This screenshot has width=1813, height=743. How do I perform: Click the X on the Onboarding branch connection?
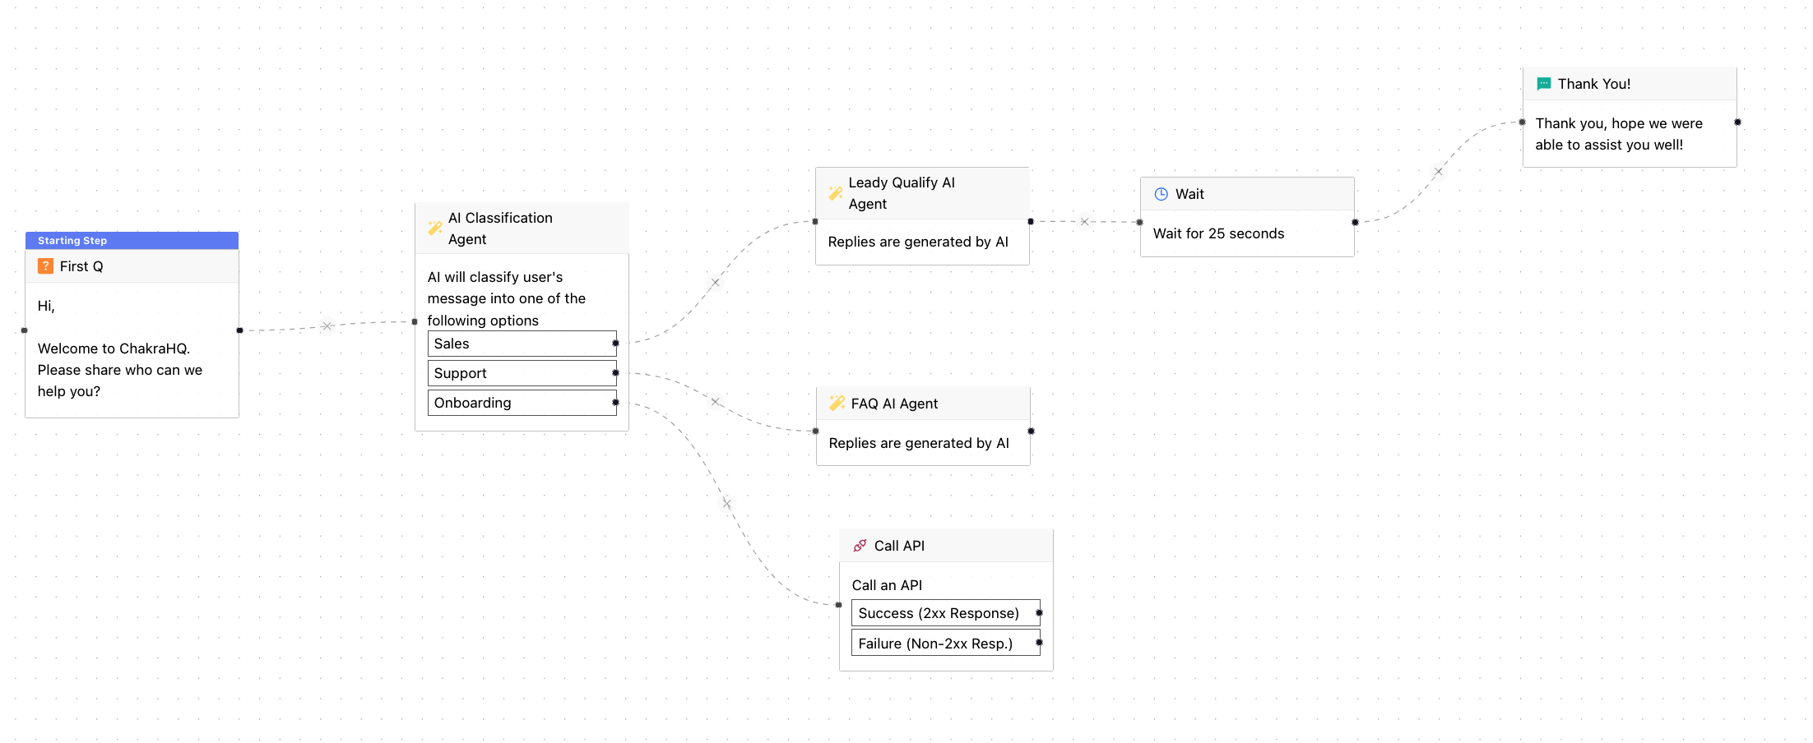tap(726, 502)
